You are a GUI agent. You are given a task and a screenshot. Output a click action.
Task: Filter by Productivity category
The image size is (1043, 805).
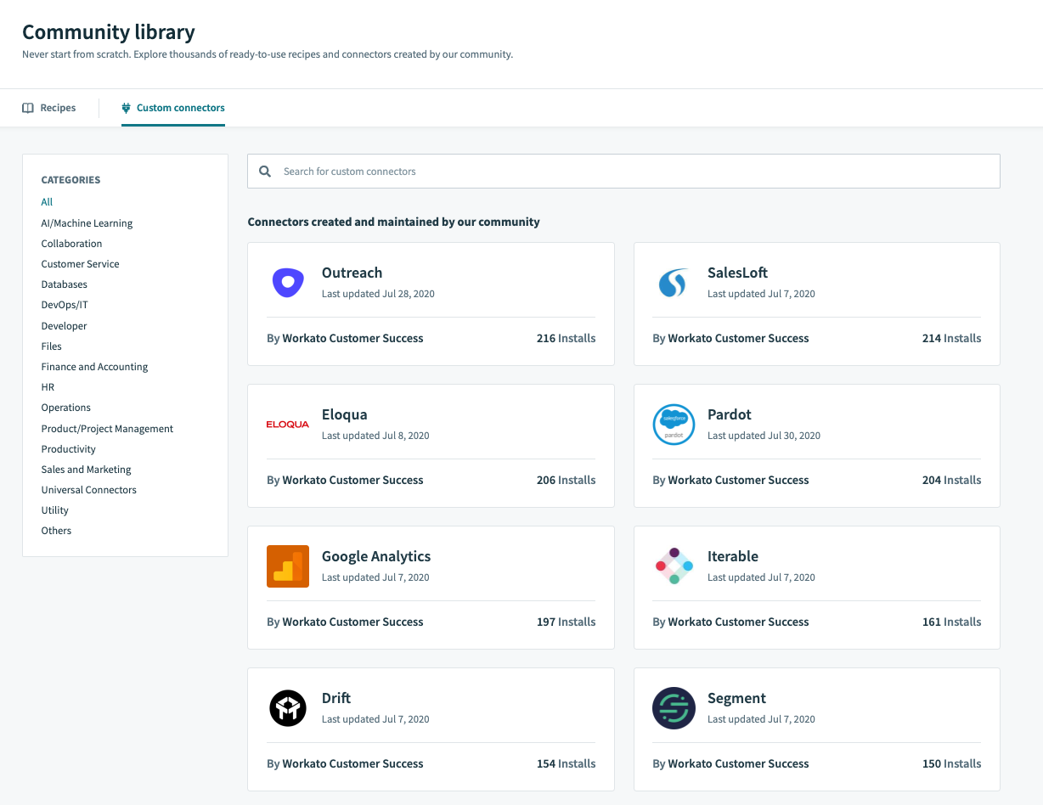click(x=69, y=449)
